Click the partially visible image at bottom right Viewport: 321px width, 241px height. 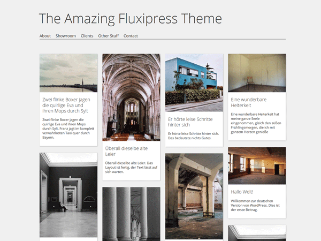click(x=257, y=233)
